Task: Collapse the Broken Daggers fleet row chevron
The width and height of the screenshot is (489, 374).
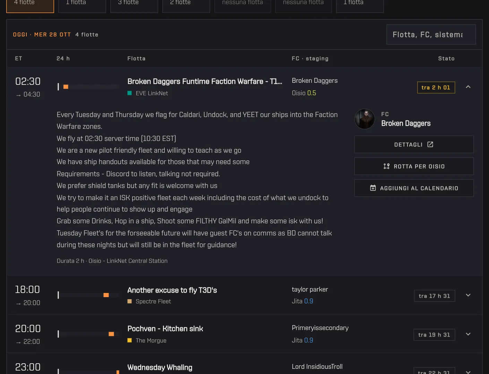Action: (x=468, y=87)
